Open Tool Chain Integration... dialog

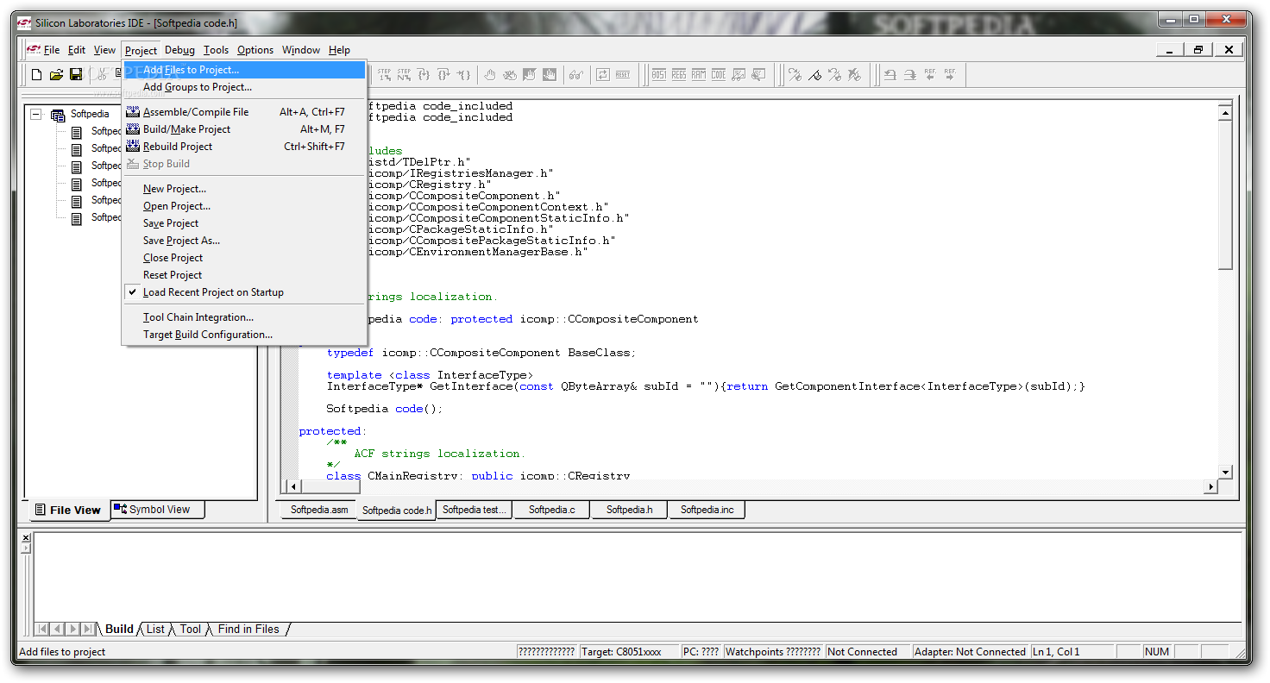244,317
